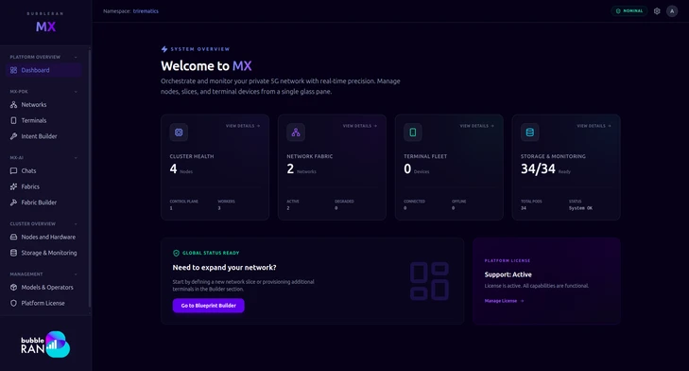Screen dimensions: 689x371
Task: Click the Fabric Builder wrench icon
Action: click(13, 203)
